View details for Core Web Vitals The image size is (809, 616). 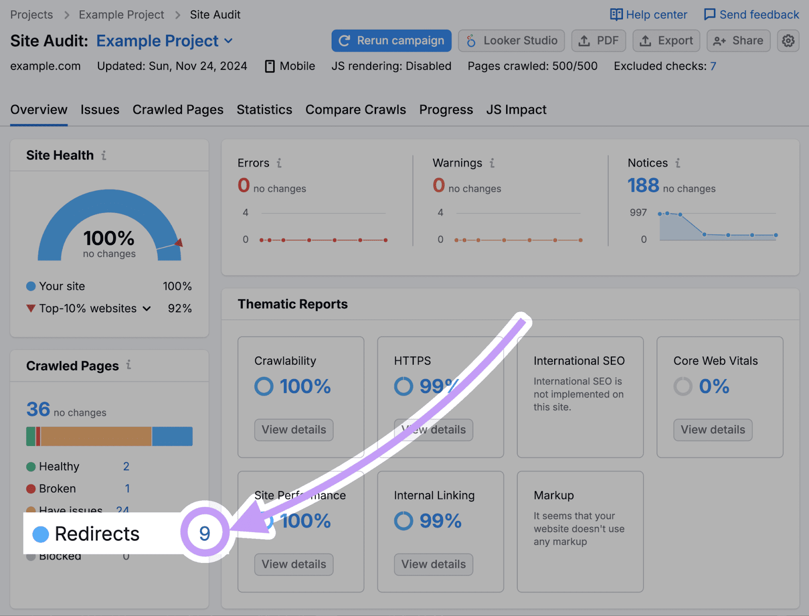click(x=712, y=430)
